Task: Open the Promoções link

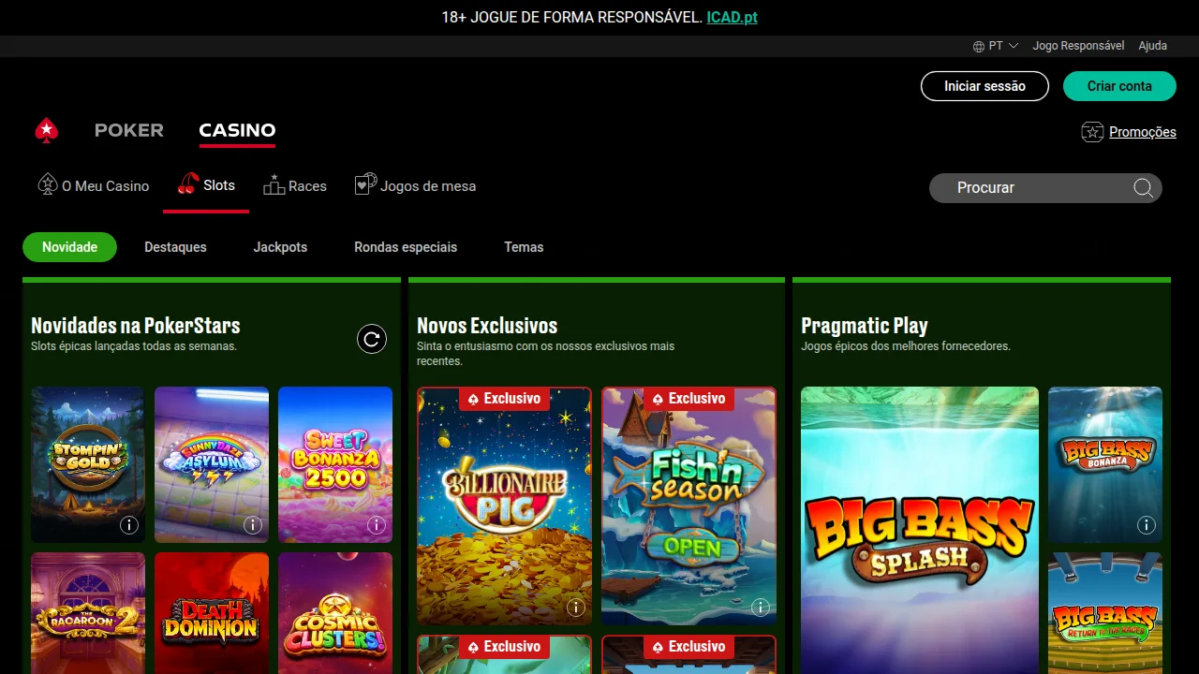Action: (x=1143, y=132)
